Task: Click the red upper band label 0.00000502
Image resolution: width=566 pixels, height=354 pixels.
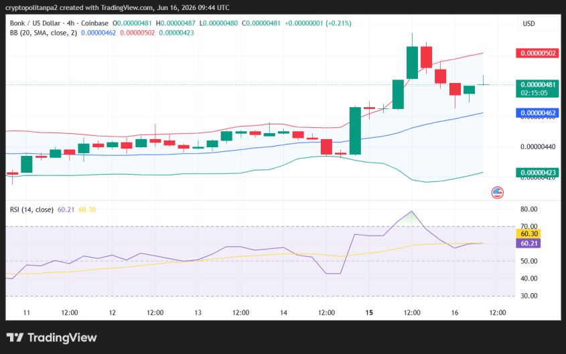Action: [538, 54]
